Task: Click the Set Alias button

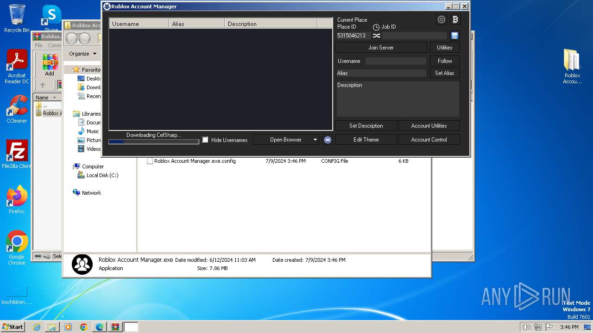Action: tap(444, 73)
